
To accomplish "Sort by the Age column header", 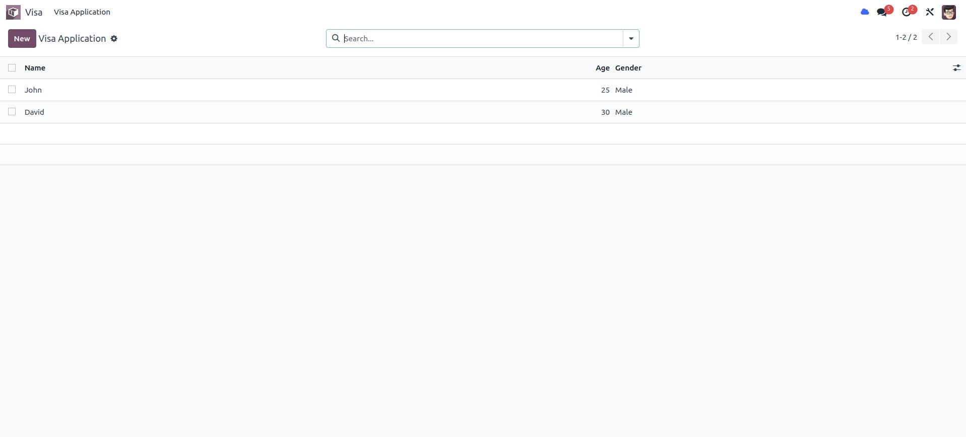I will pyautogui.click(x=602, y=68).
